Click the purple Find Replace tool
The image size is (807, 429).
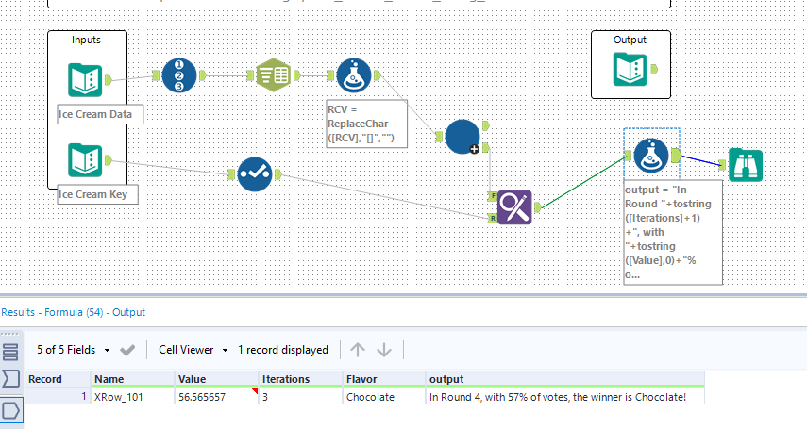514,207
